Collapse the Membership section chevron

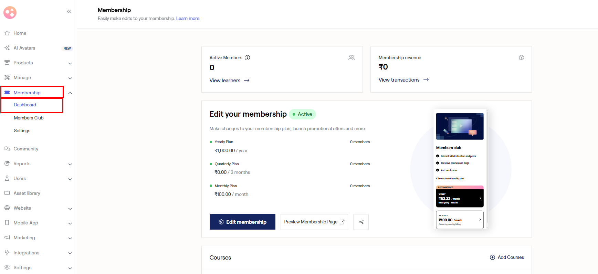pyautogui.click(x=70, y=93)
